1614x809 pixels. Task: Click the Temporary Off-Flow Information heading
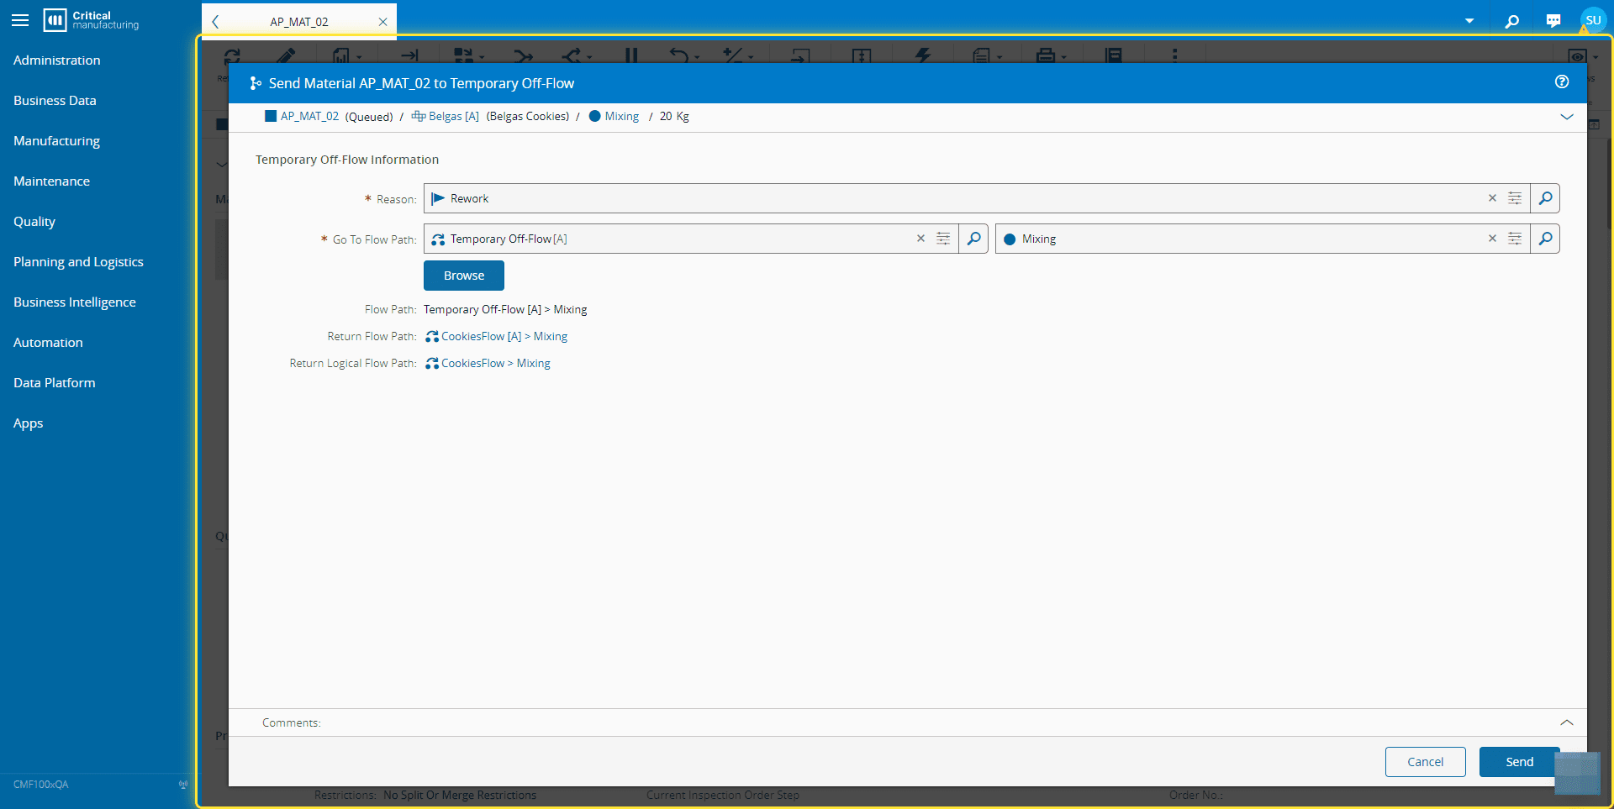[347, 160]
